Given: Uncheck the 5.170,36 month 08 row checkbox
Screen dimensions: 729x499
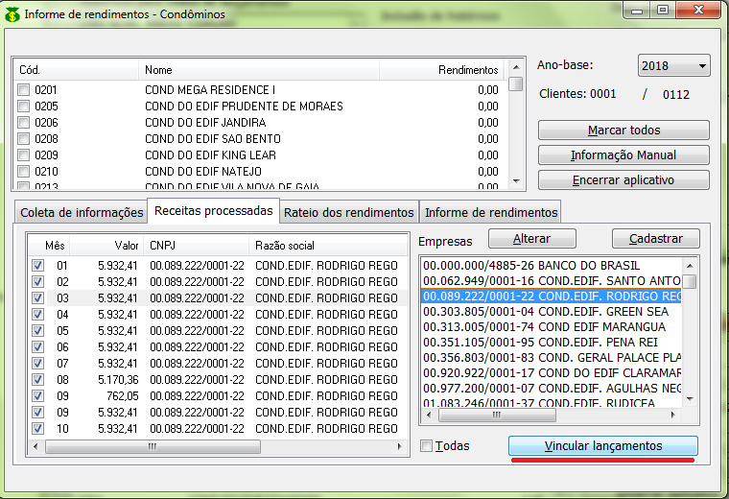Looking at the screenshot, I should pyautogui.click(x=37, y=380).
